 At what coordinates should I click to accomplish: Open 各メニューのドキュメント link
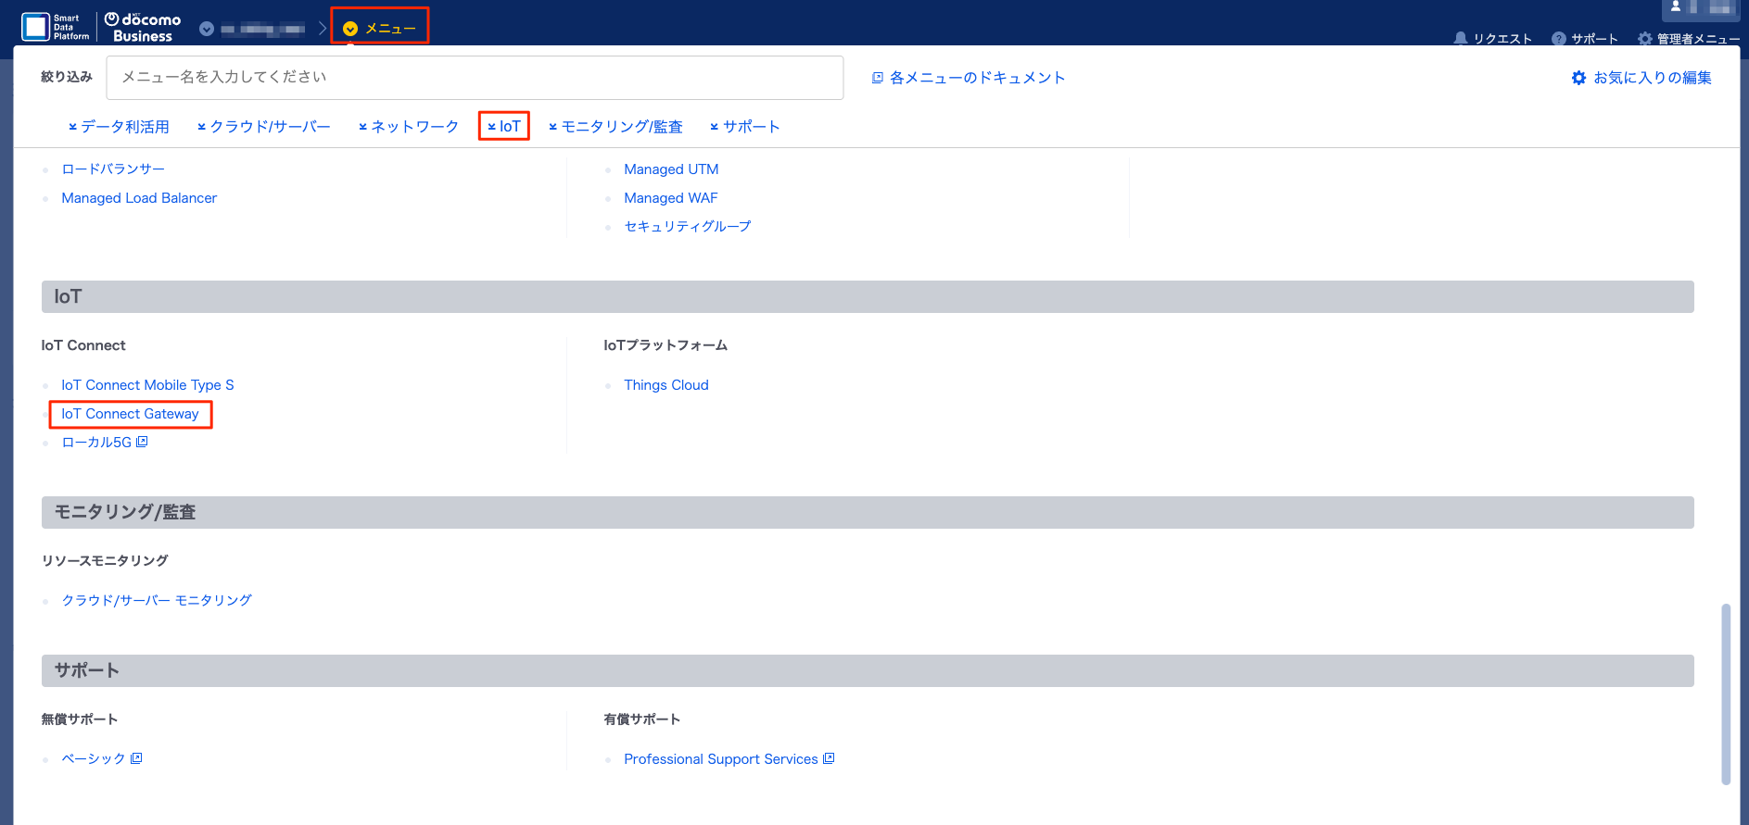pyautogui.click(x=969, y=78)
